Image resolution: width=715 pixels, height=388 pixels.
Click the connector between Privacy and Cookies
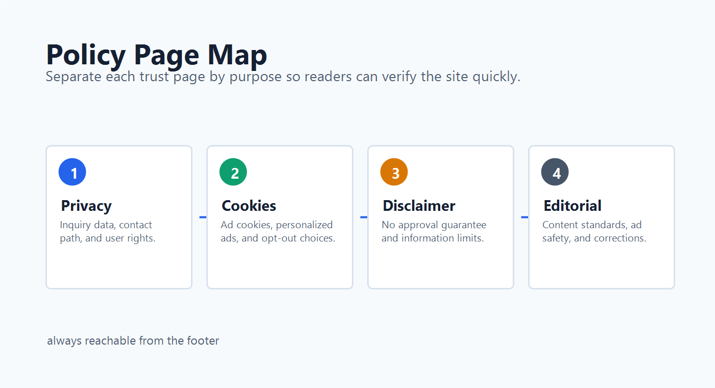click(203, 217)
